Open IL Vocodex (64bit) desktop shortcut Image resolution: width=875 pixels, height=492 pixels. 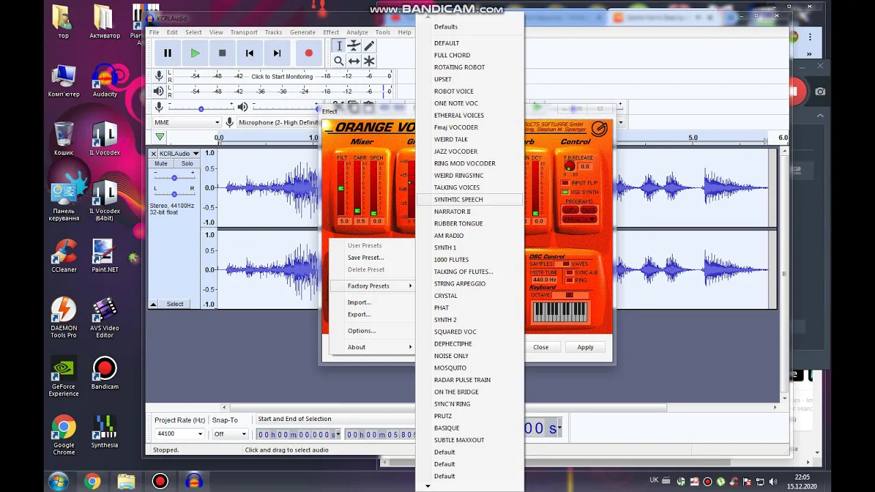click(105, 200)
